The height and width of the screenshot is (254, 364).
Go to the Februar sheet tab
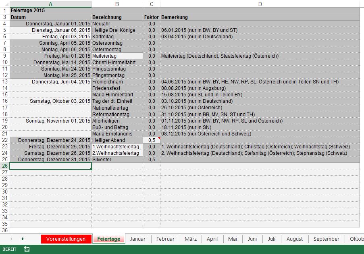pos(165,239)
